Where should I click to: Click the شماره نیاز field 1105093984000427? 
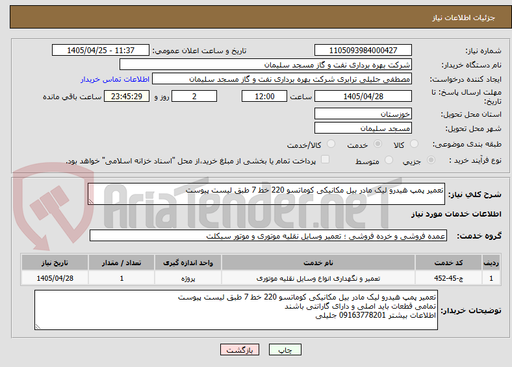tap(363, 50)
